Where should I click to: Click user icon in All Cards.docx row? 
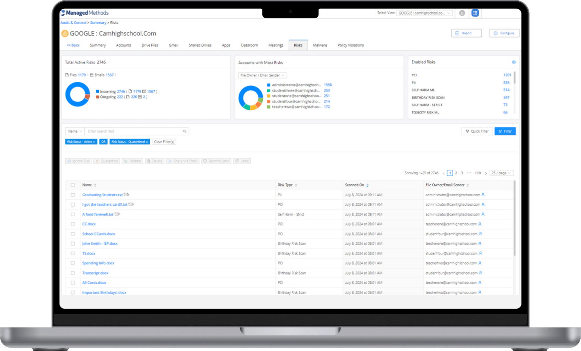tap(480, 283)
